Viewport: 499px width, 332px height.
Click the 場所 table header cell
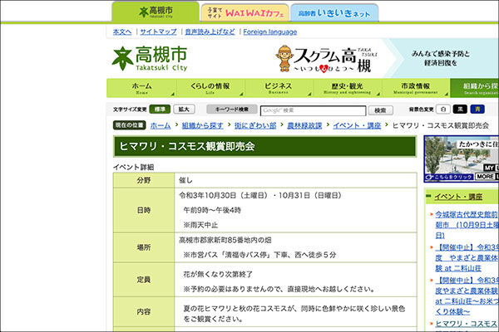(144, 247)
